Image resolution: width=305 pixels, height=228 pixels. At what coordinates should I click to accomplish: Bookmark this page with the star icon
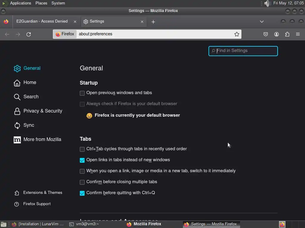click(x=236, y=34)
